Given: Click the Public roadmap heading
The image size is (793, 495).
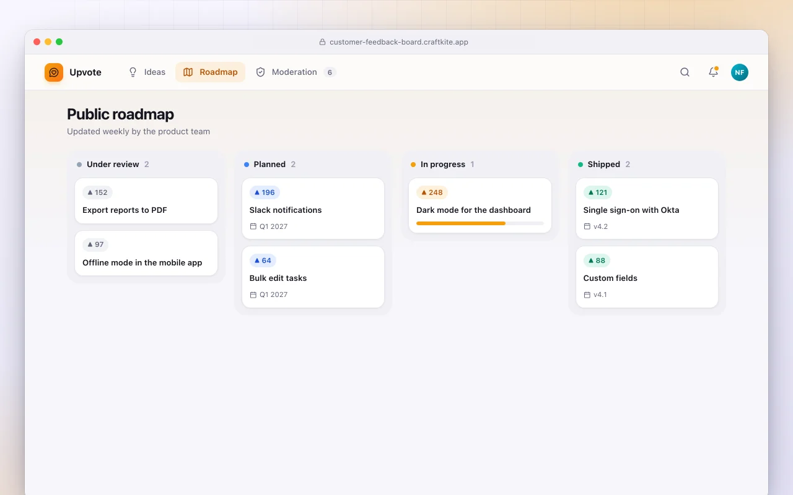Looking at the screenshot, I should point(120,114).
